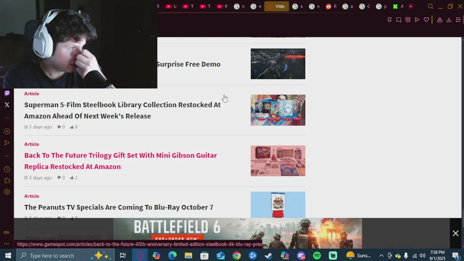The height and width of the screenshot is (261, 464).
Task: Click the comments count under Back To The Future article
Action: [61, 178]
